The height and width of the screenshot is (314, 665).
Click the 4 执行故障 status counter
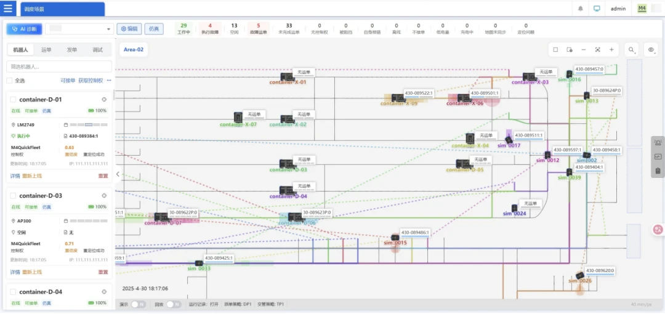click(210, 28)
